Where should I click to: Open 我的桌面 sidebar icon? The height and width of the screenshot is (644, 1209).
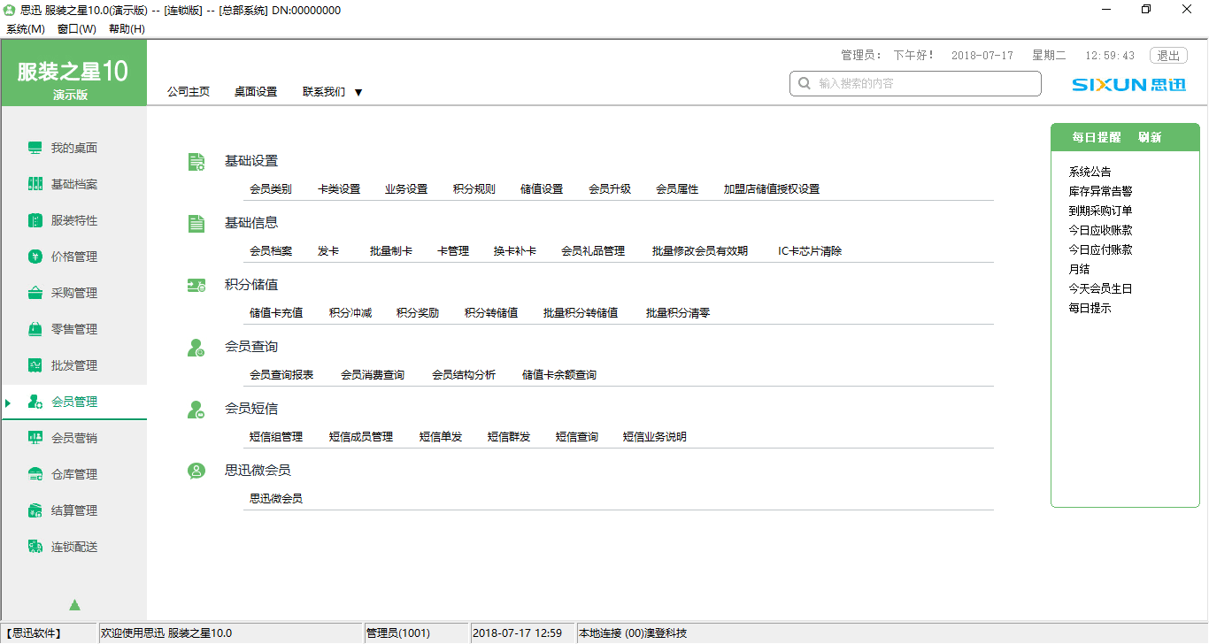click(x=35, y=148)
